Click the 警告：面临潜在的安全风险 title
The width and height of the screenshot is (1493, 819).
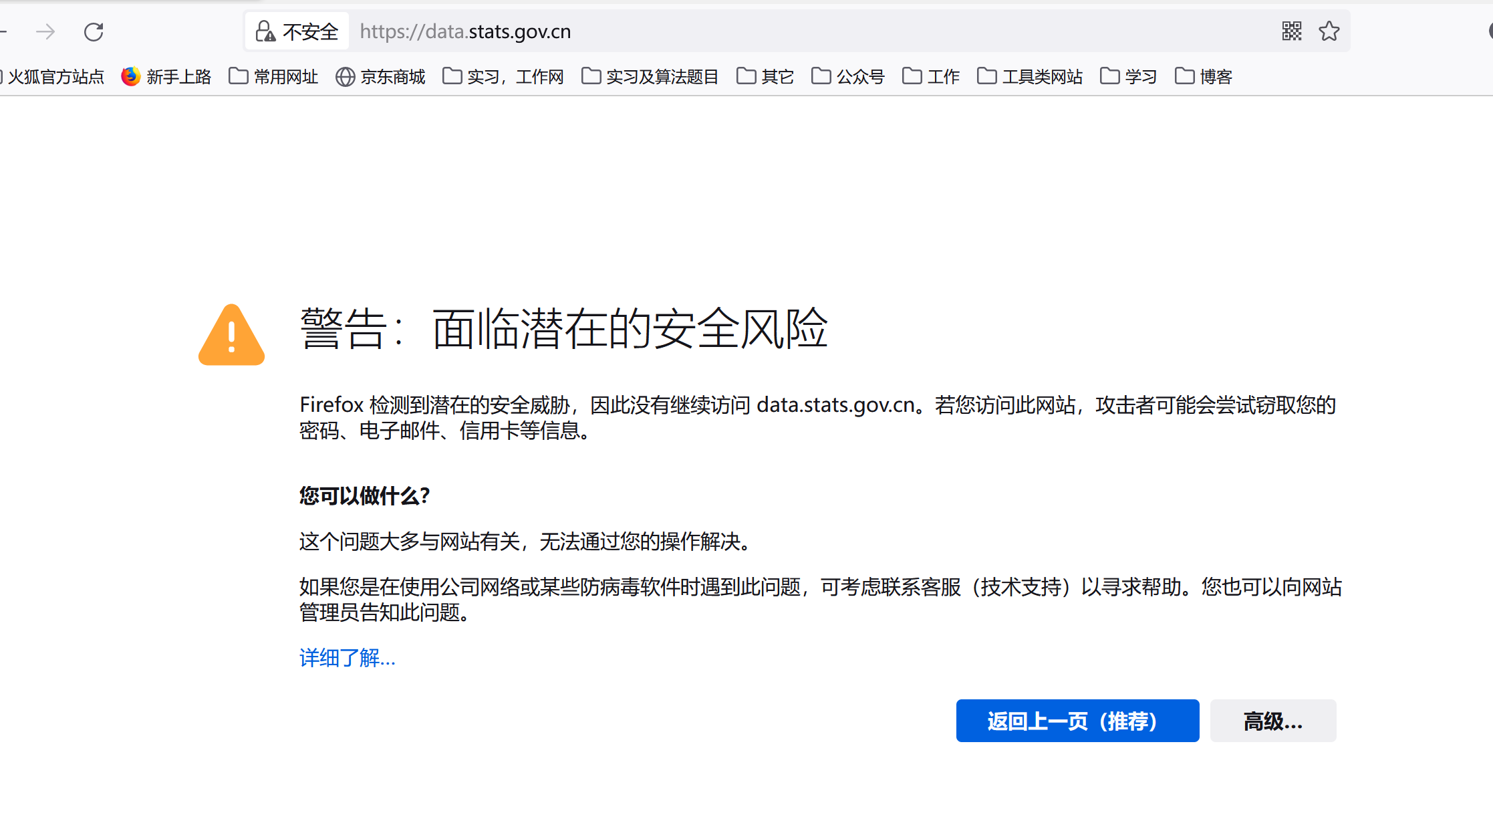[564, 329]
